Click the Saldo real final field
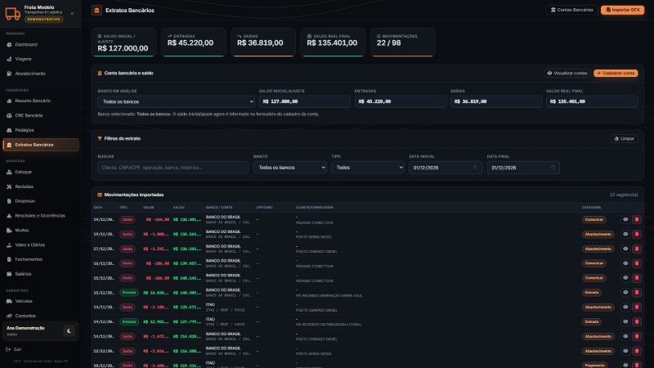Viewport: 654px width, 368px height. 592,101
